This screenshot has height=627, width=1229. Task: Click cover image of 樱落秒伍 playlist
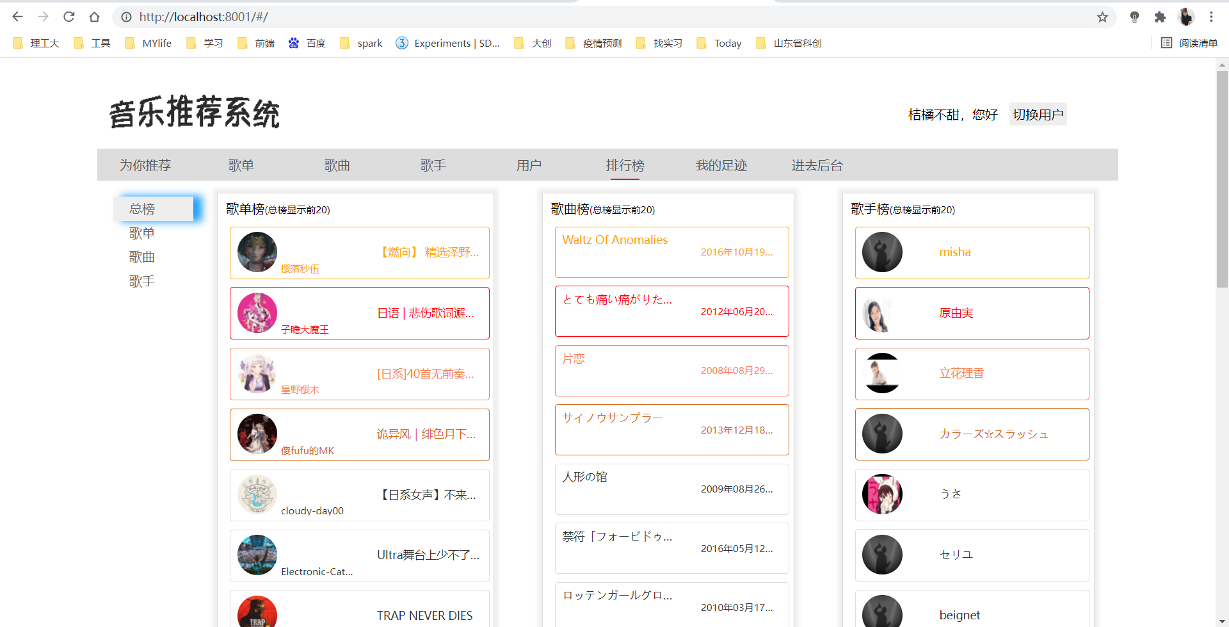tap(257, 252)
